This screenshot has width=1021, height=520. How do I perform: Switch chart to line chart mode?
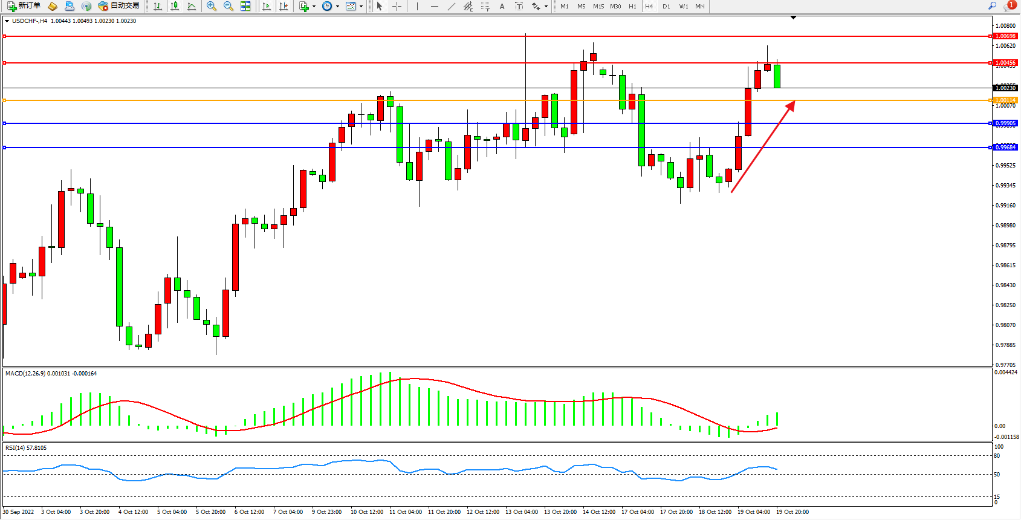[x=192, y=6]
